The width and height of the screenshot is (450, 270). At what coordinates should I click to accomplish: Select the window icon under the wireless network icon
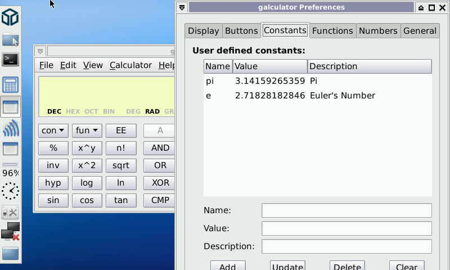[x=10, y=149]
